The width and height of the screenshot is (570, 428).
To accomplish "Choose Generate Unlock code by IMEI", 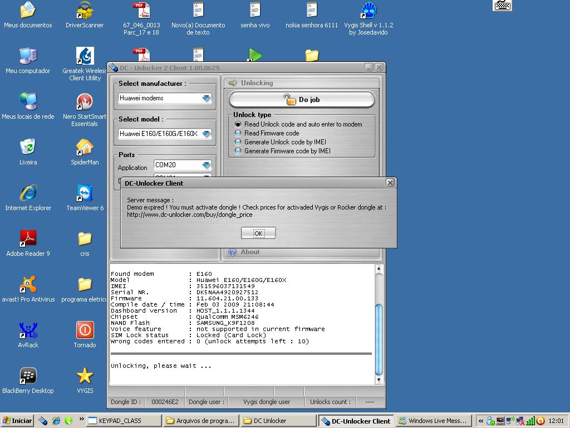I will point(238,142).
